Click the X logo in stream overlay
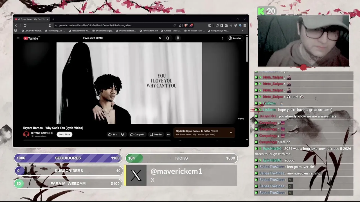The image size is (360, 202). coord(136,175)
